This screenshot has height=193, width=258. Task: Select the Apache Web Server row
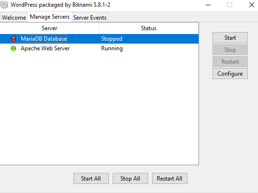[99, 48]
